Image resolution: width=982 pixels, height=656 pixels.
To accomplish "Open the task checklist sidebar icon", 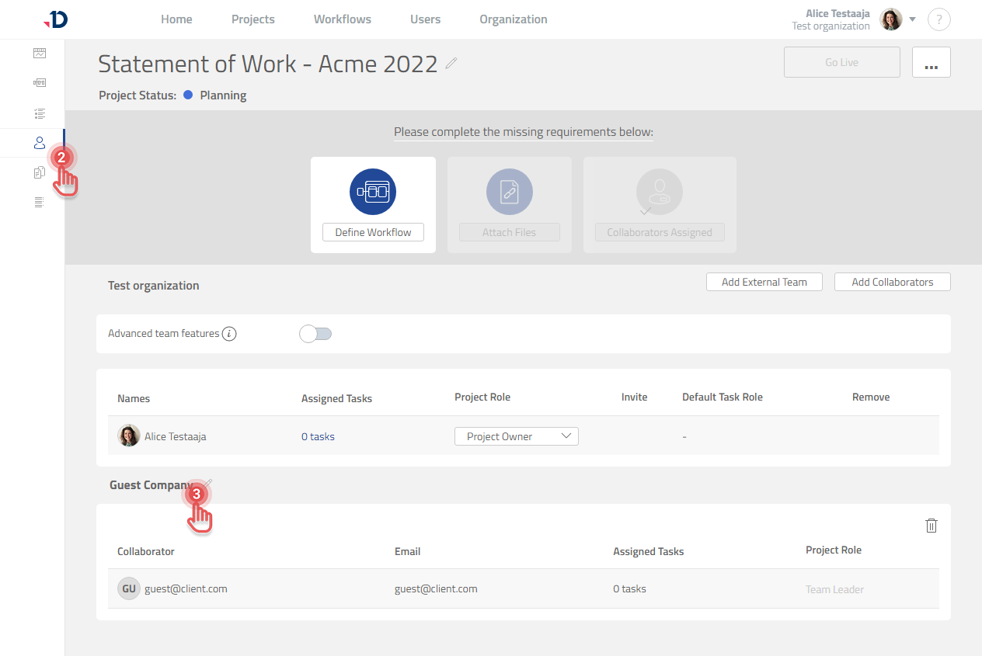I will point(40,113).
